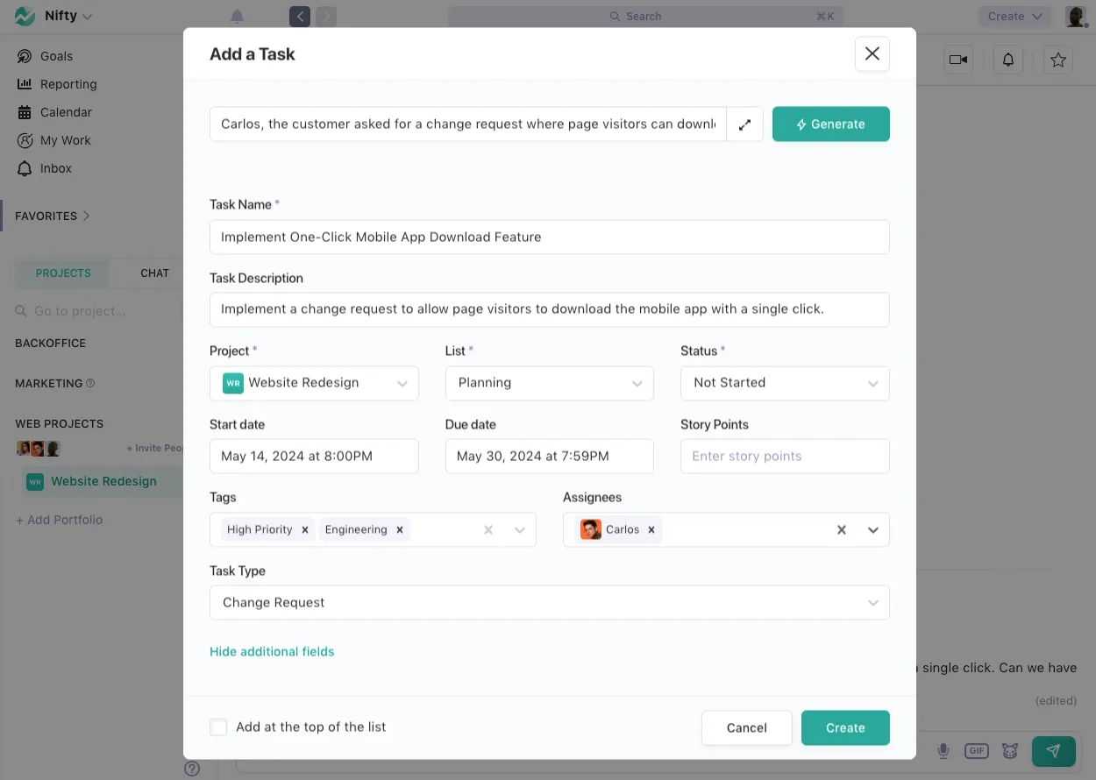
Task: Click the Generate button
Action: coord(830,124)
